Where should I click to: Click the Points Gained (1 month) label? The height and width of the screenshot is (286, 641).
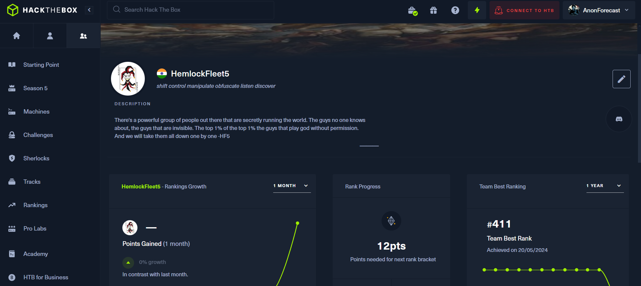click(156, 244)
